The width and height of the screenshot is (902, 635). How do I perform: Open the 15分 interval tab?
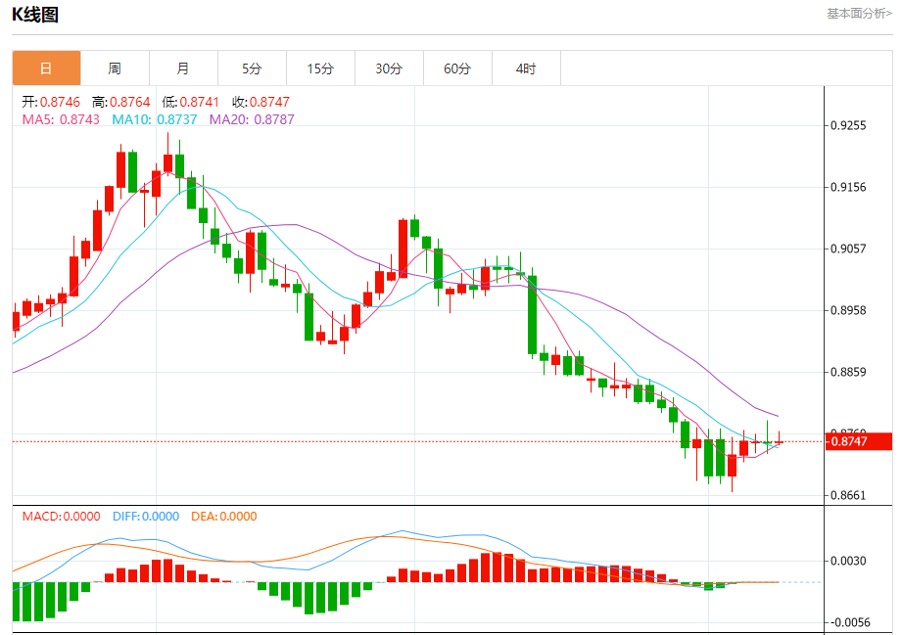(x=320, y=68)
